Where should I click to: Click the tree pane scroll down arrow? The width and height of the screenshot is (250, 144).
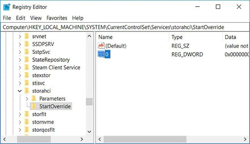[89, 132]
